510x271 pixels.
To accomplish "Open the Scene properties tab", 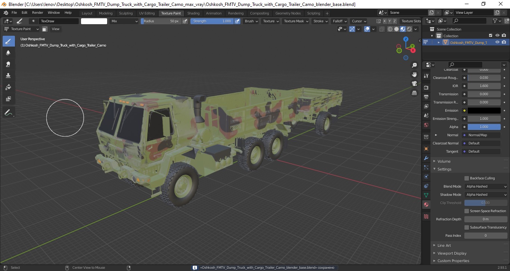I will point(426,115).
